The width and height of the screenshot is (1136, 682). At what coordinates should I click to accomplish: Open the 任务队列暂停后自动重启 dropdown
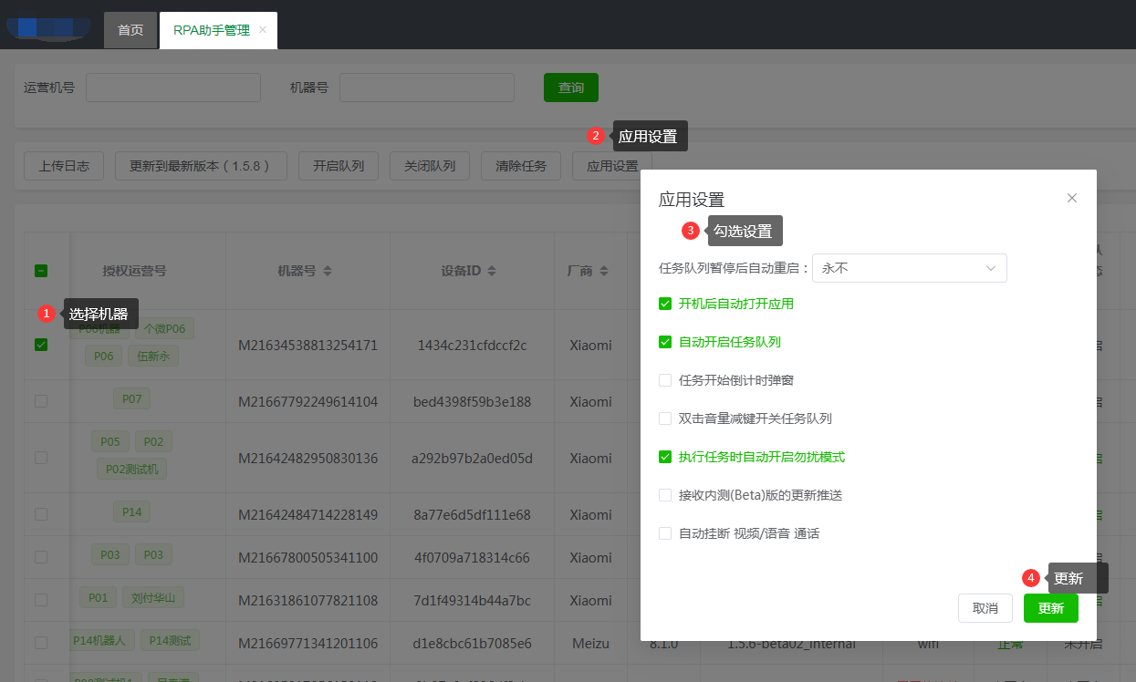point(909,268)
